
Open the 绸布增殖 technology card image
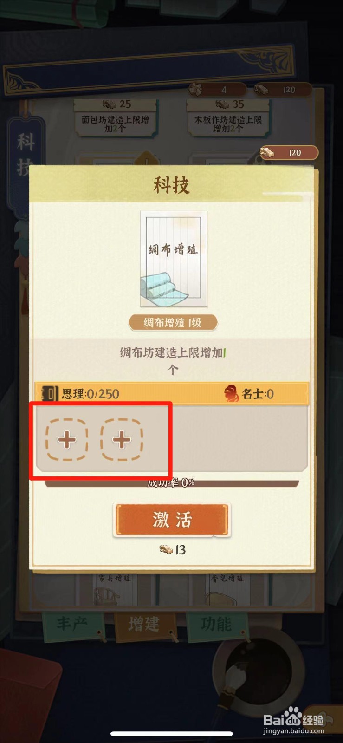[174, 259]
